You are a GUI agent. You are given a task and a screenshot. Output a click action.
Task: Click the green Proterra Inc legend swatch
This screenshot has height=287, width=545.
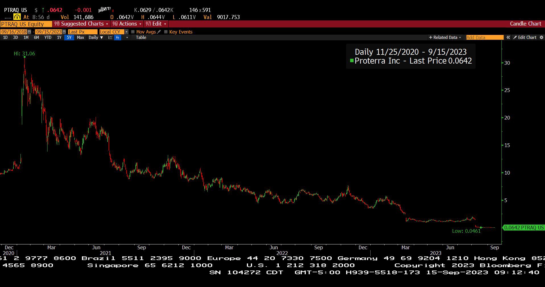pyautogui.click(x=352, y=60)
